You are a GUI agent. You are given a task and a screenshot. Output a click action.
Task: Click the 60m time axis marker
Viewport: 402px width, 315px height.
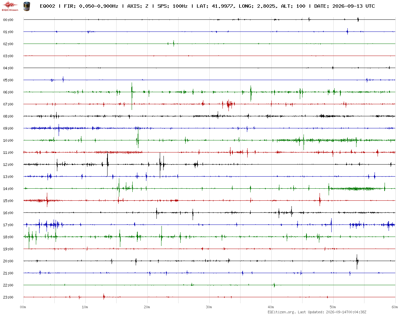click(x=395, y=307)
